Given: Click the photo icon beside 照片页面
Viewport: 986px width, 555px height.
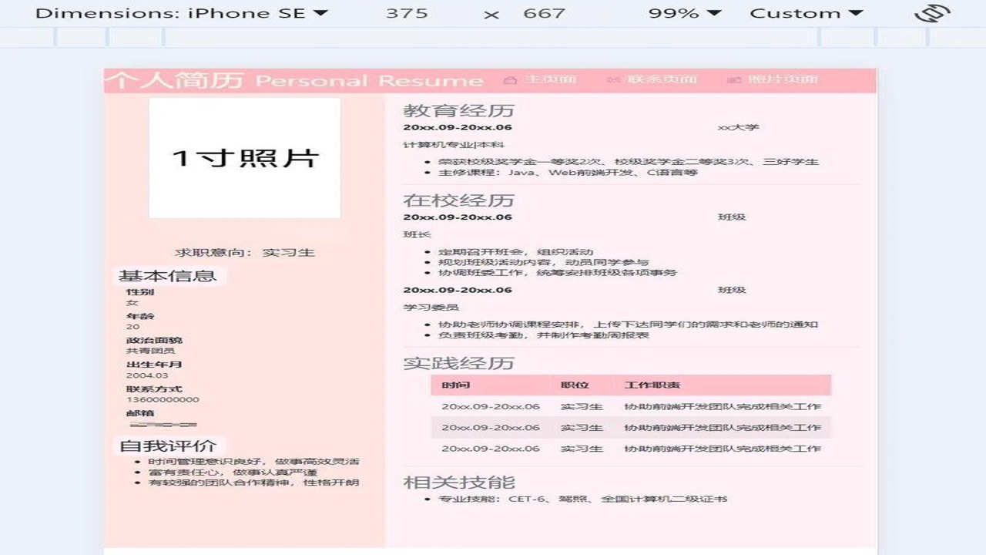Looking at the screenshot, I should click(x=734, y=79).
